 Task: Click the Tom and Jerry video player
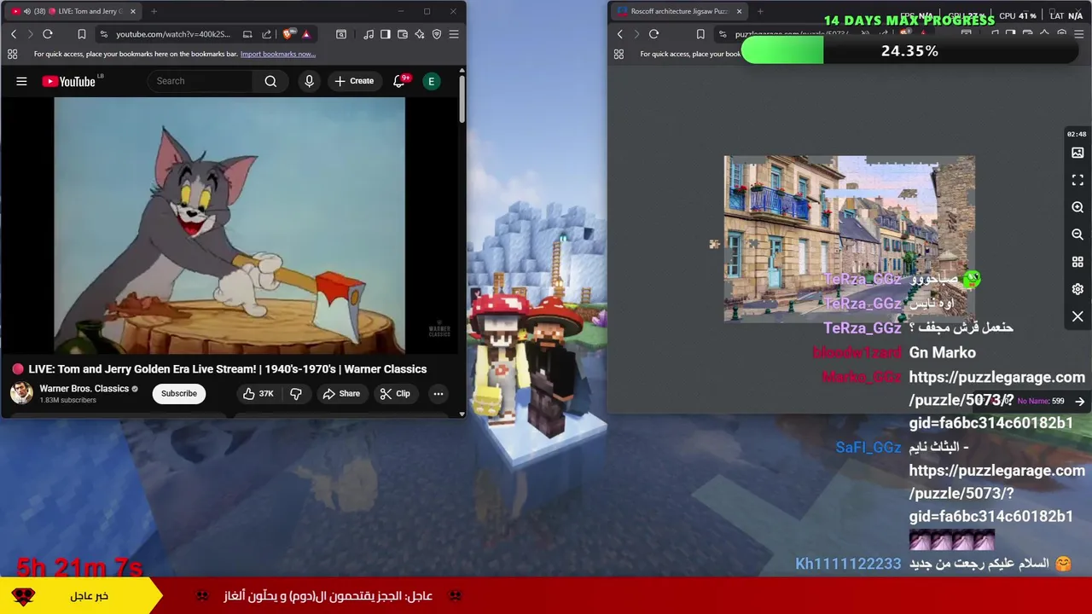[x=229, y=225]
